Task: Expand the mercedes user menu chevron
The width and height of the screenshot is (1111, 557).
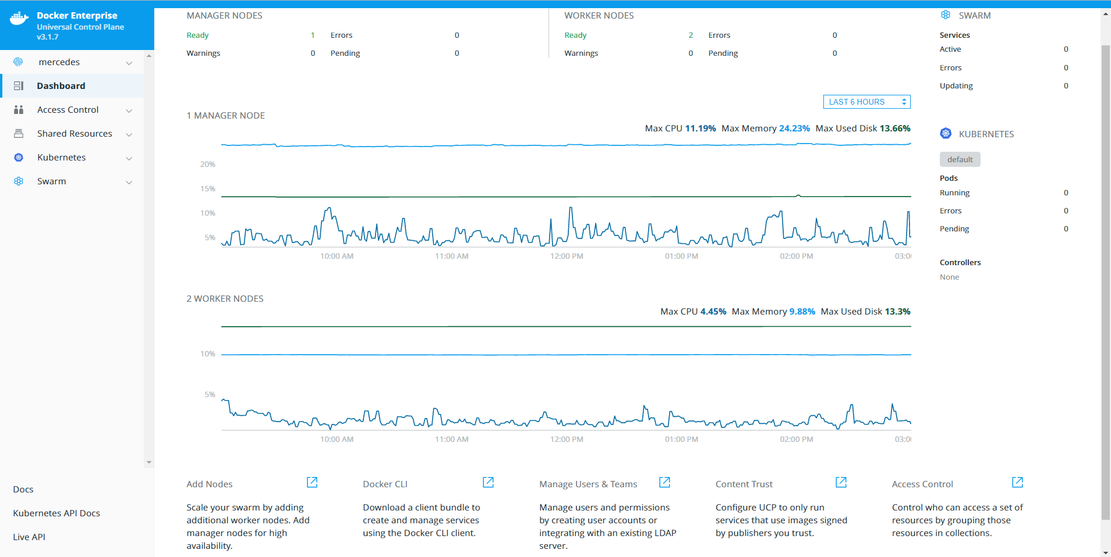Action: click(129, 63)
